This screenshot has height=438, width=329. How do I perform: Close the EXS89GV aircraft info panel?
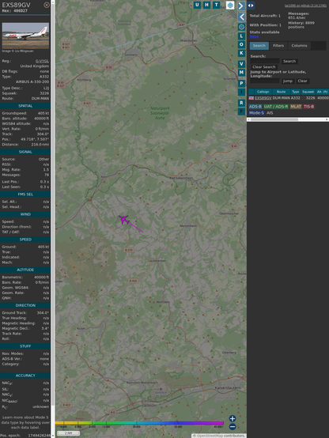click(x=47, y=5)
